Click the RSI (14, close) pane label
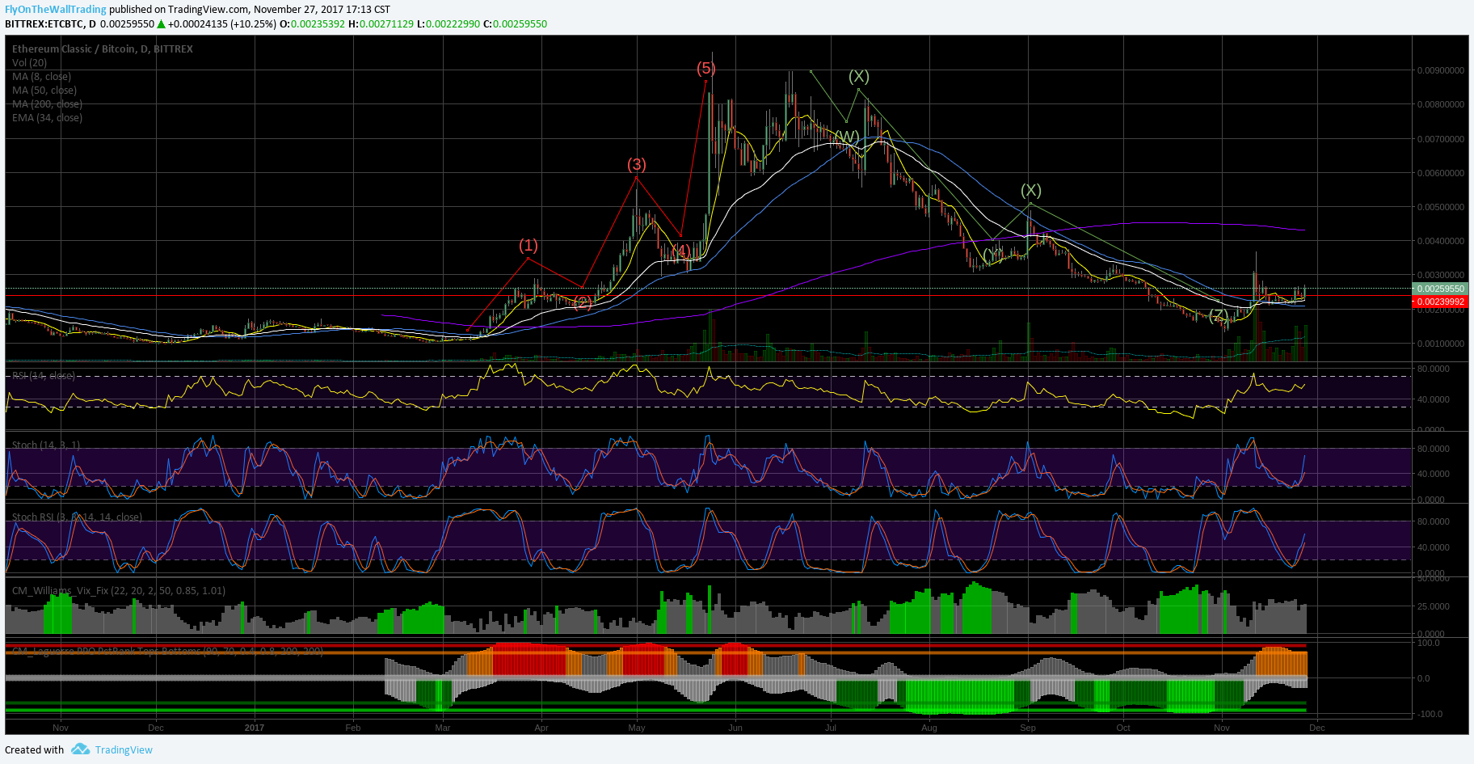Image resolution: width=1474 pixels, height=764 pixels. [44, 376]
